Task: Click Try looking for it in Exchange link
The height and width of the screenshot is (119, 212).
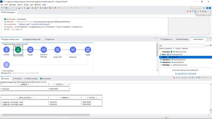Action: [x=185, y=73]
